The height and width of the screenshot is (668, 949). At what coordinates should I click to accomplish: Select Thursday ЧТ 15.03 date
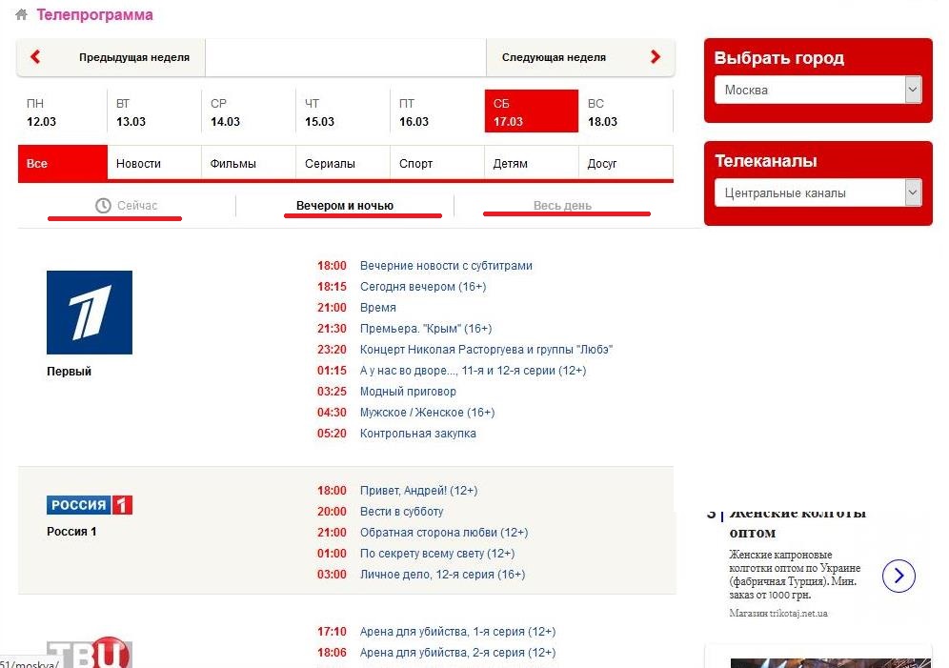[320, 112]
